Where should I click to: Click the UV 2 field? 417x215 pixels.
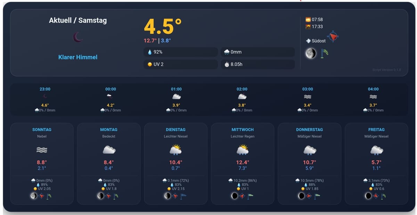181,64
